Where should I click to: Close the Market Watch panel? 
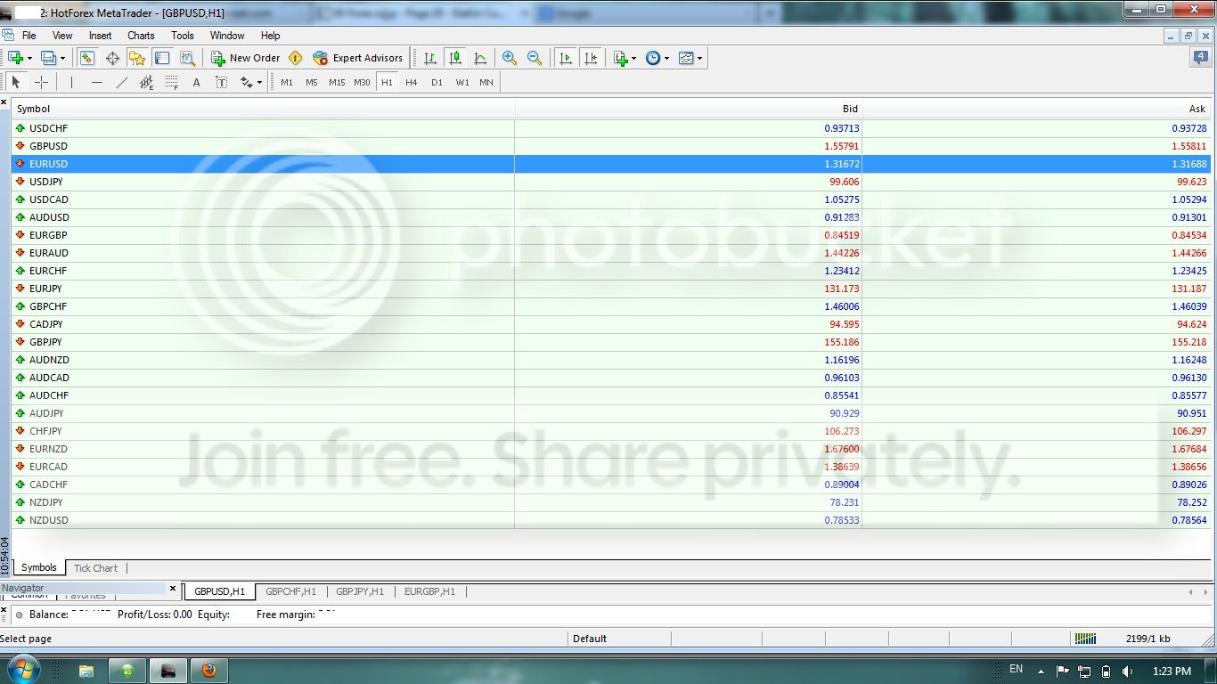click(4, 102)
